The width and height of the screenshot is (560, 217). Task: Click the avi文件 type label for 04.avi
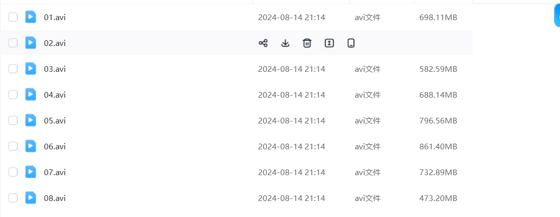tap(368, 95)
